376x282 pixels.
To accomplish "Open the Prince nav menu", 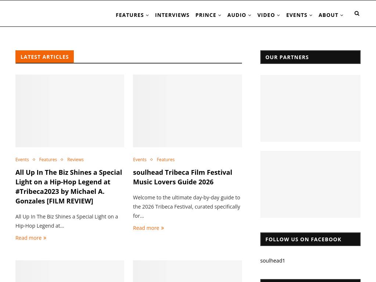I will point(206,15).
